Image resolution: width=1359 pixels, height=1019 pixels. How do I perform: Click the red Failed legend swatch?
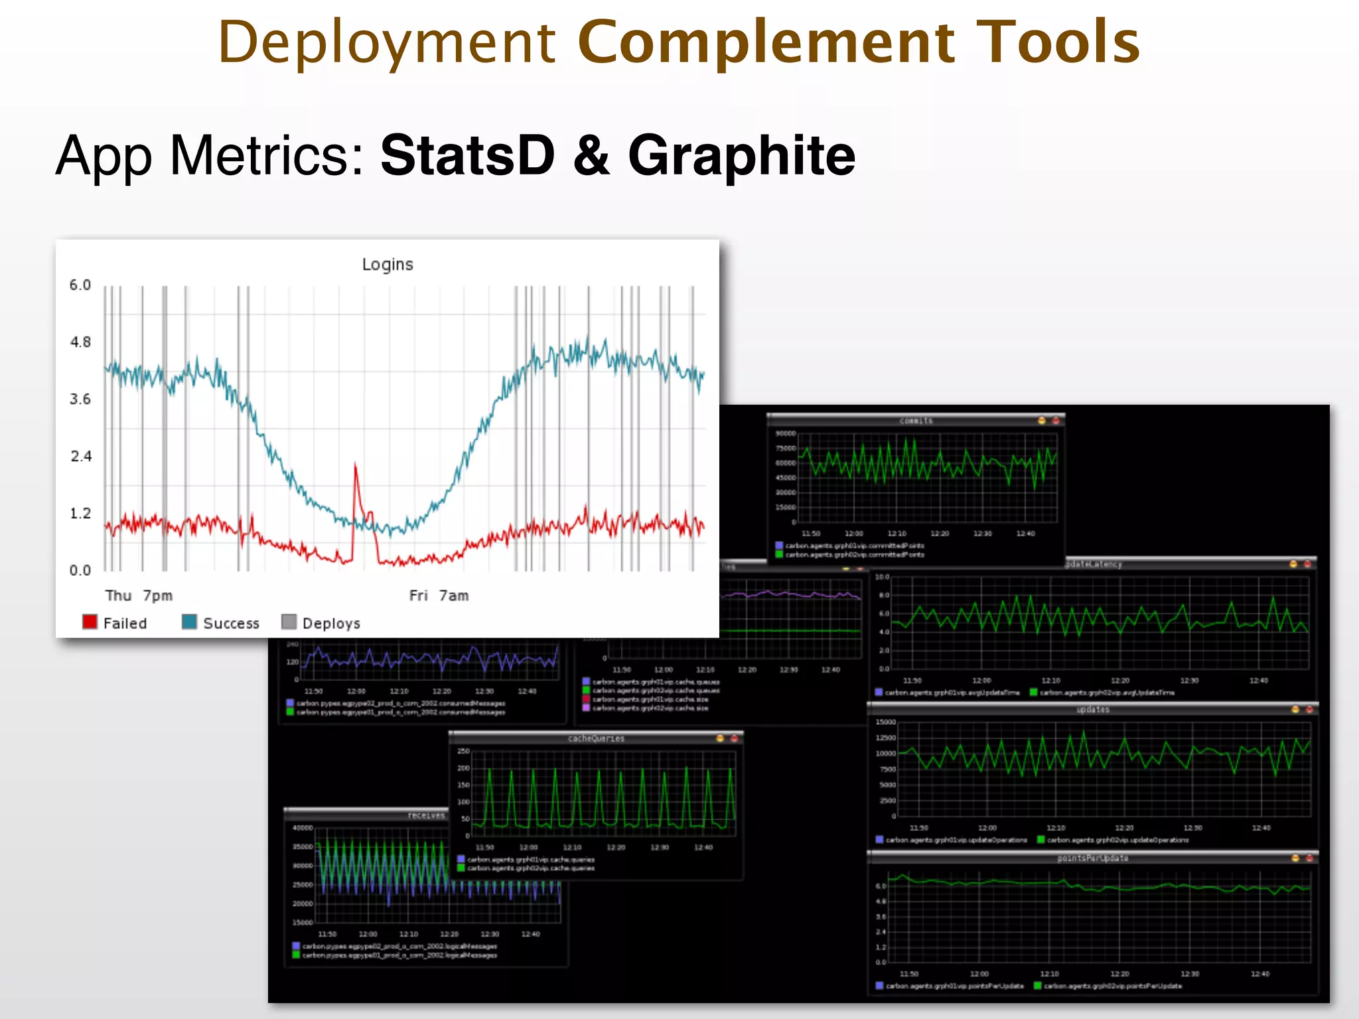(90, 622)
